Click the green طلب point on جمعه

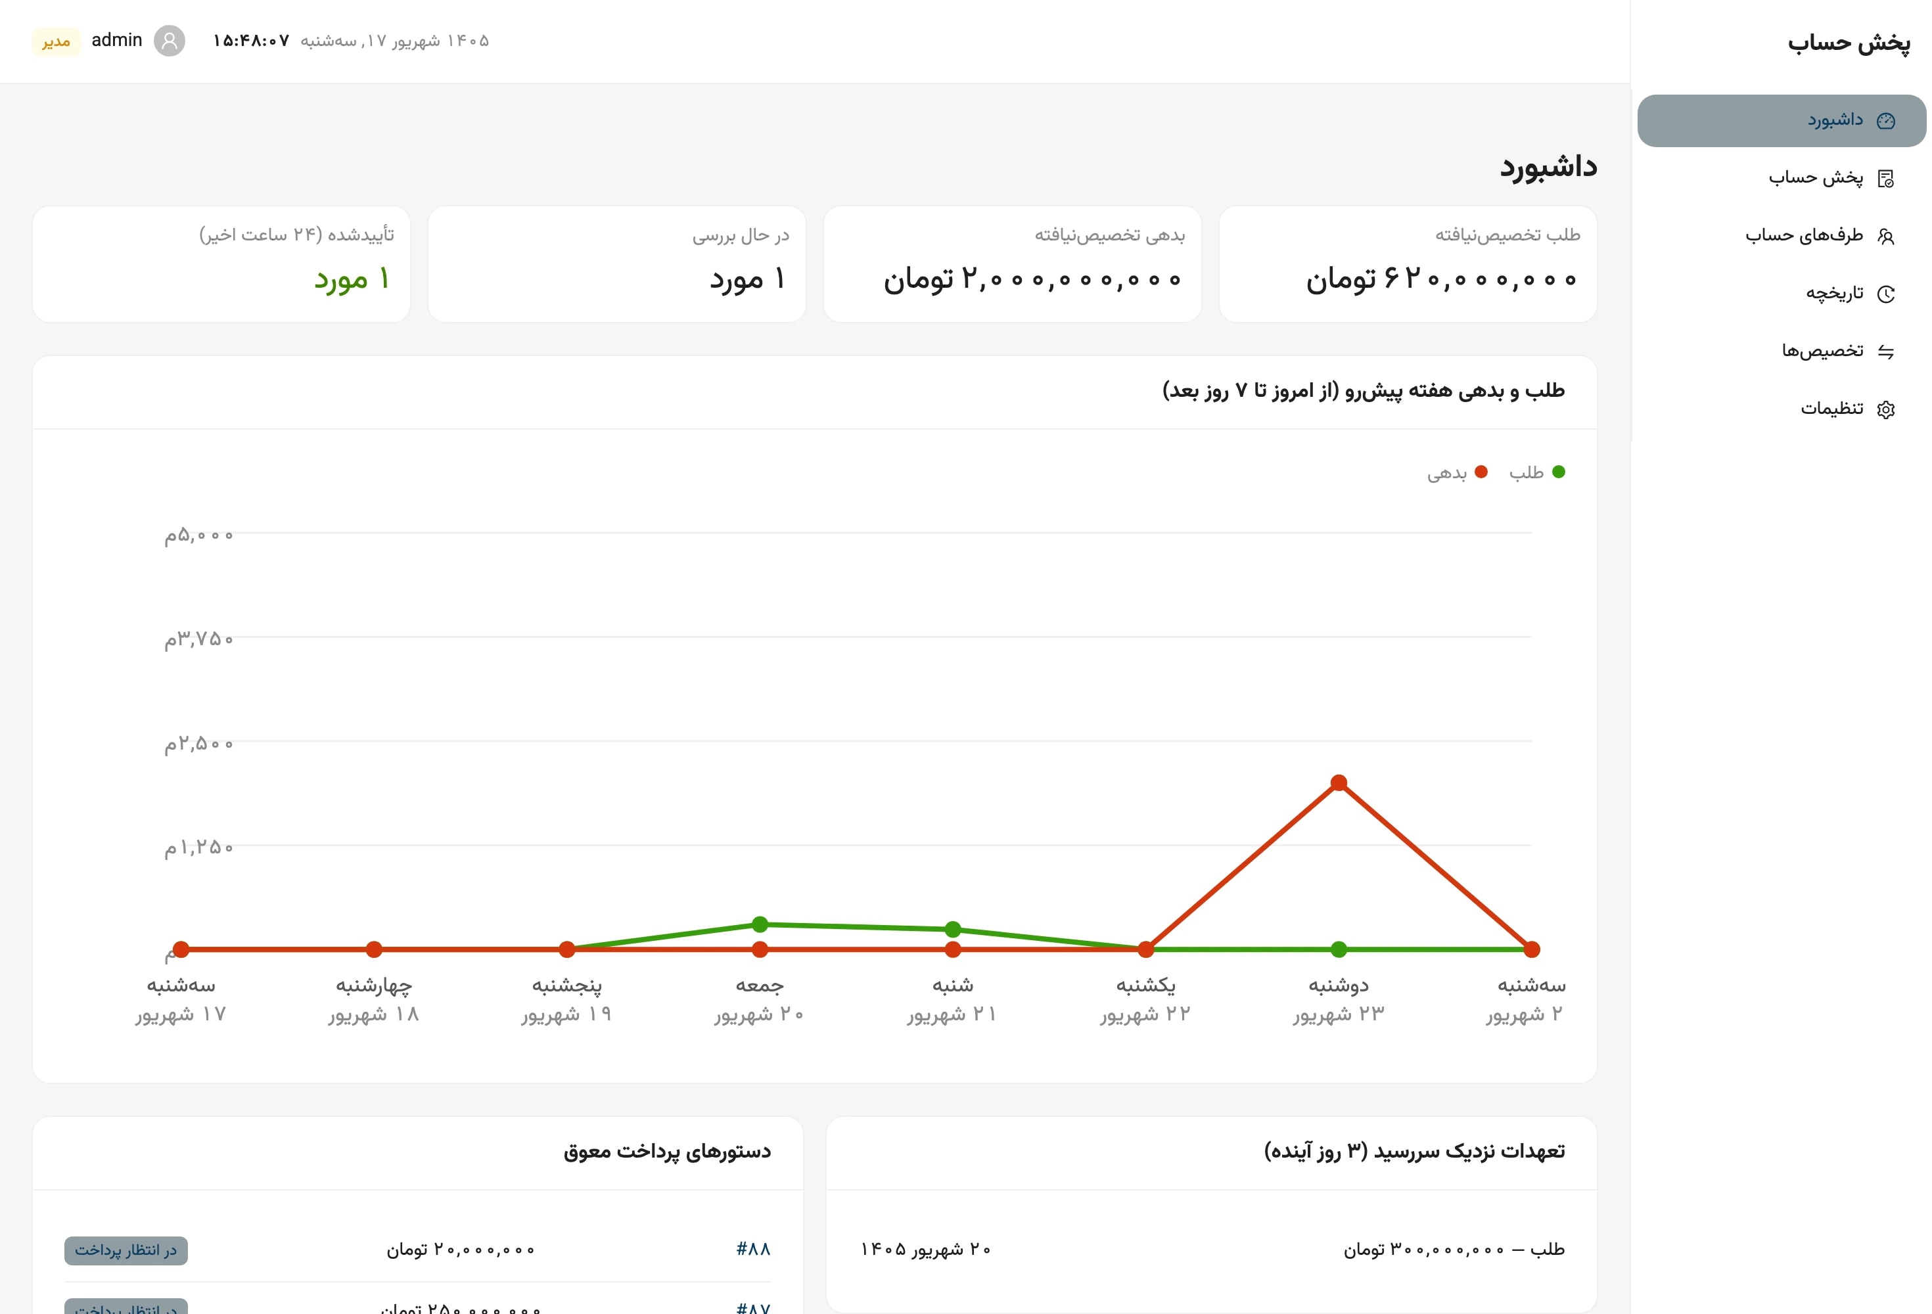point(760,924)
